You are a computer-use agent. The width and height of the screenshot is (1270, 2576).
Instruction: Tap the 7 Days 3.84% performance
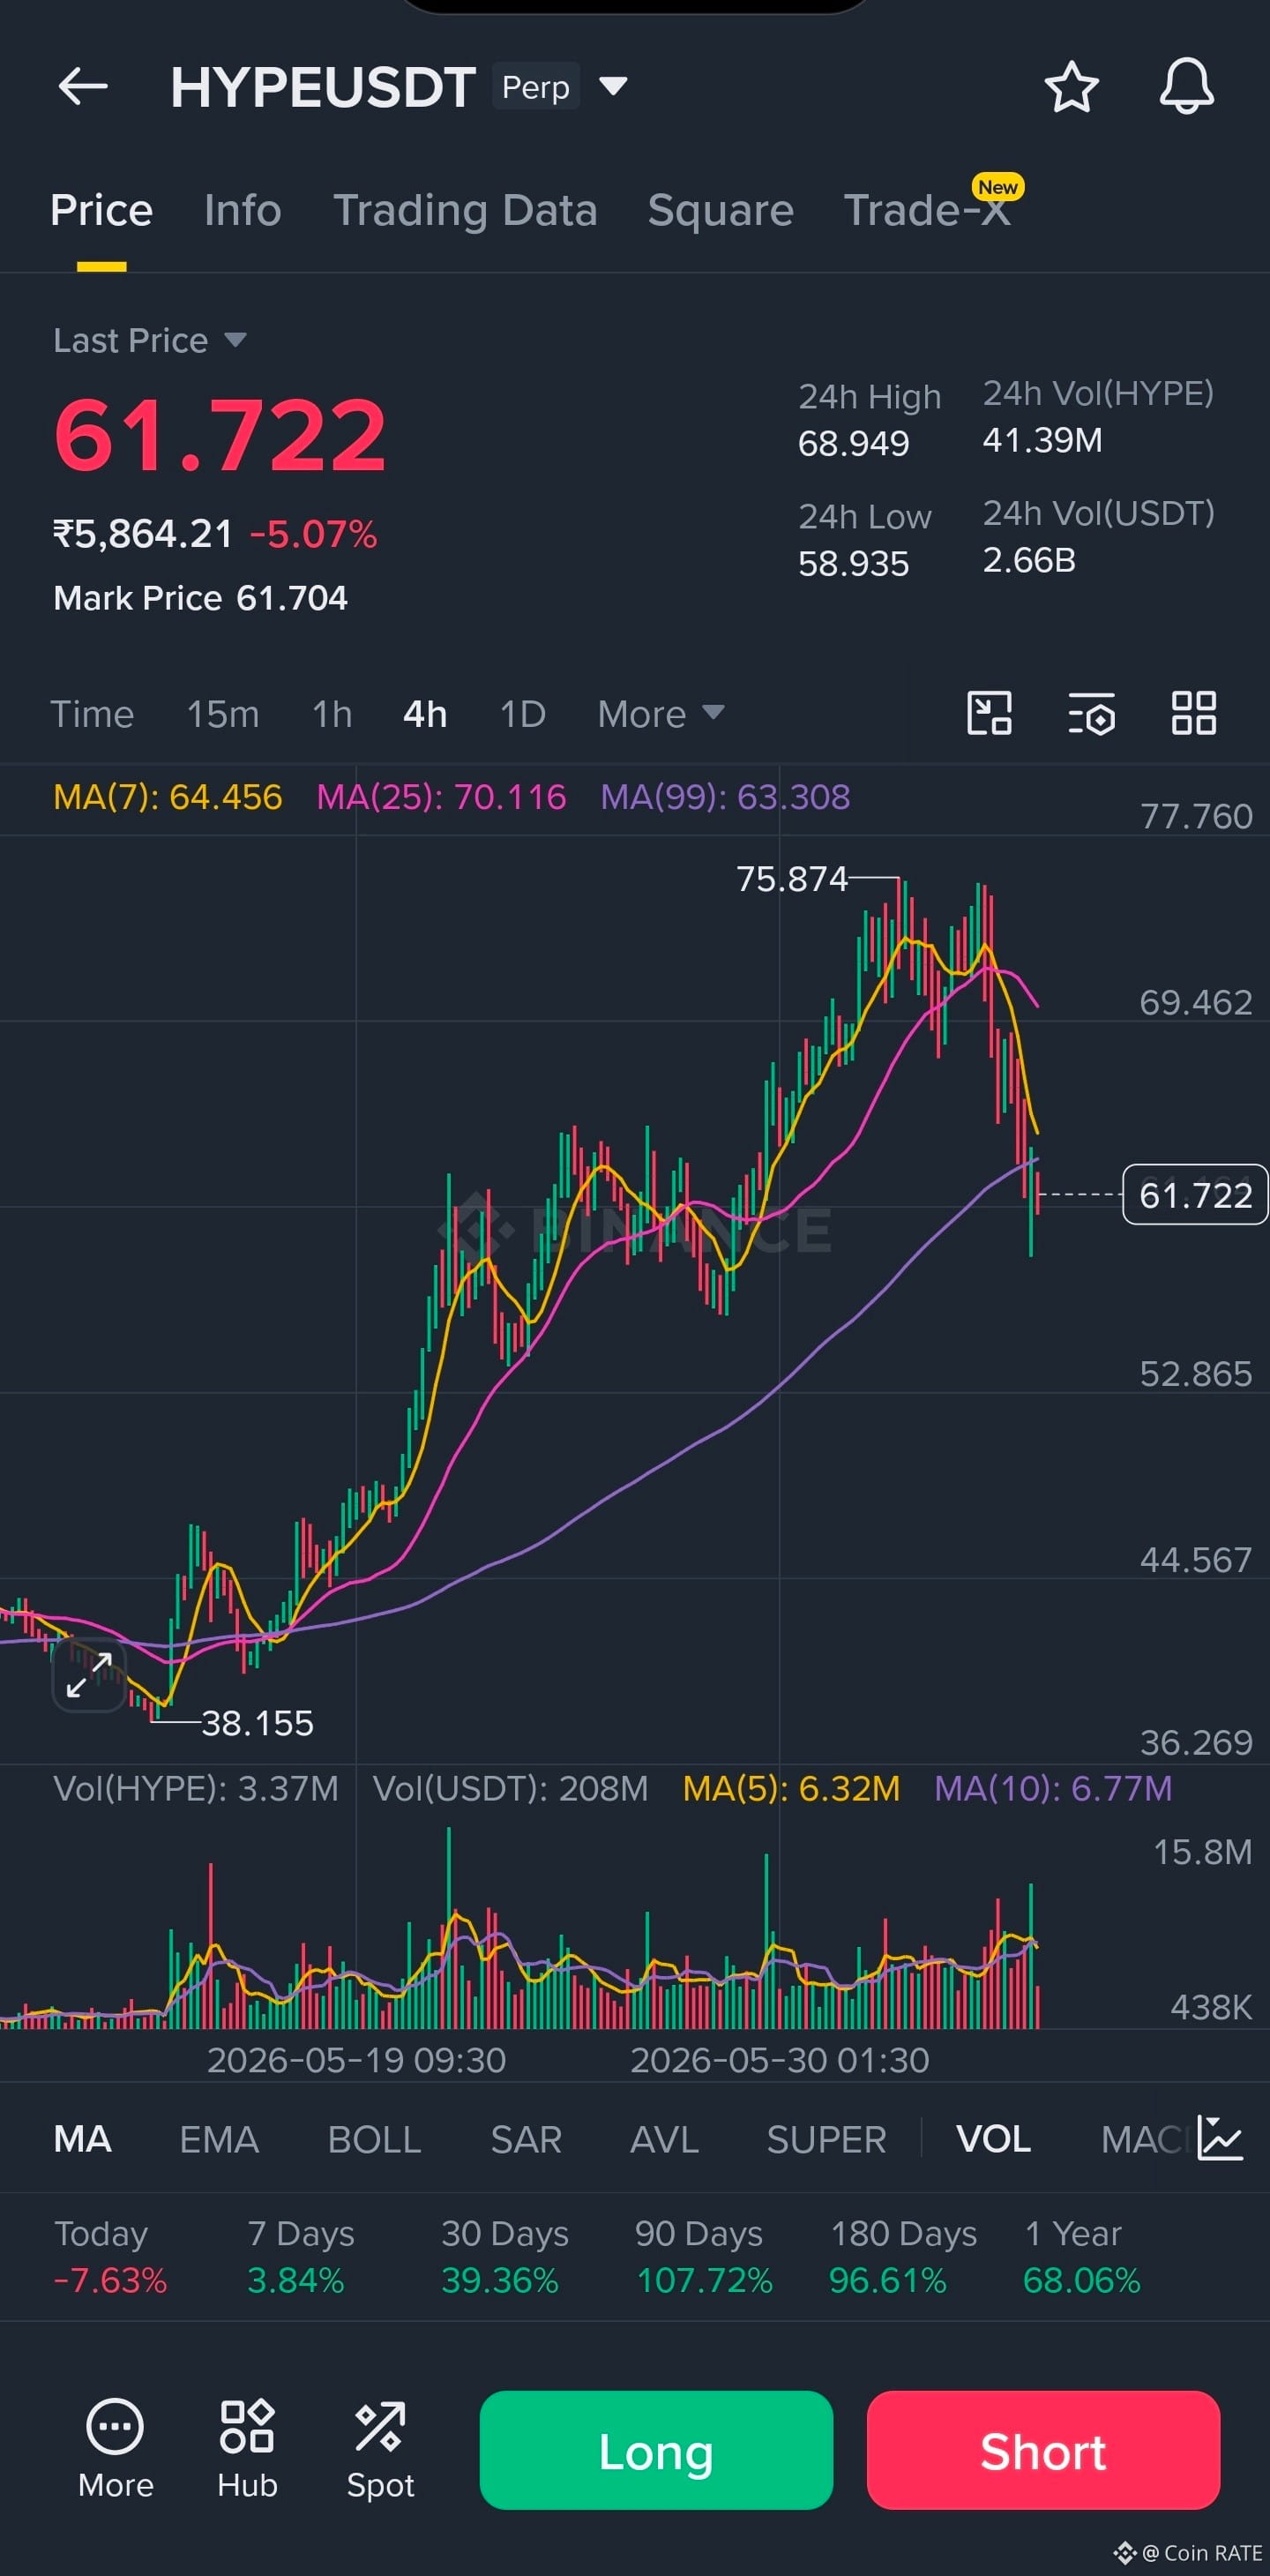click(300, 2257)
